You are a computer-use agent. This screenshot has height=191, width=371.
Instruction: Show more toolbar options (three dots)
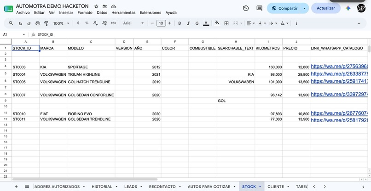tap(296, 23)
